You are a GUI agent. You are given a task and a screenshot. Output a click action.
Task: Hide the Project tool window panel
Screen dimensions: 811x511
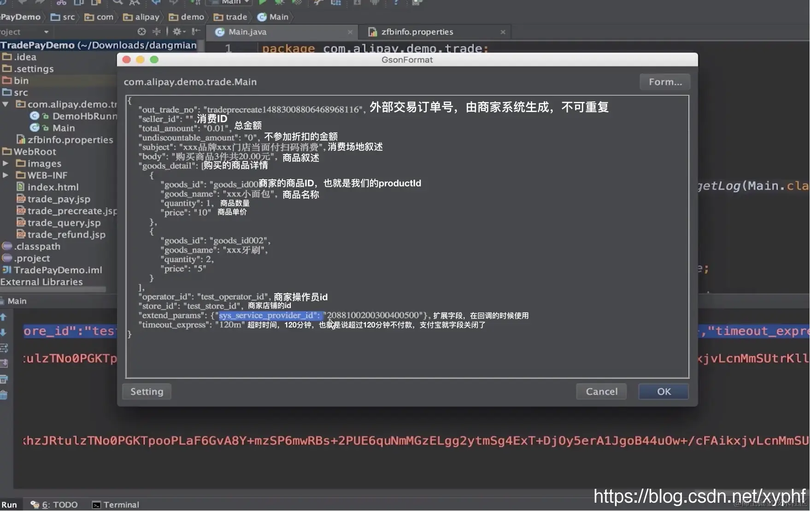pyautogui.click(x=196, y=31)
